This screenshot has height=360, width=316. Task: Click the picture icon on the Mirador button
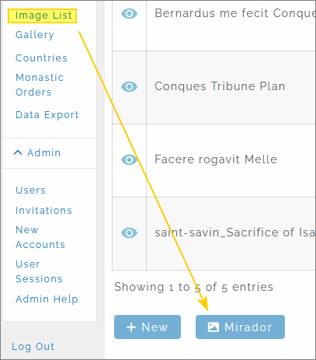tap(214, 327)
